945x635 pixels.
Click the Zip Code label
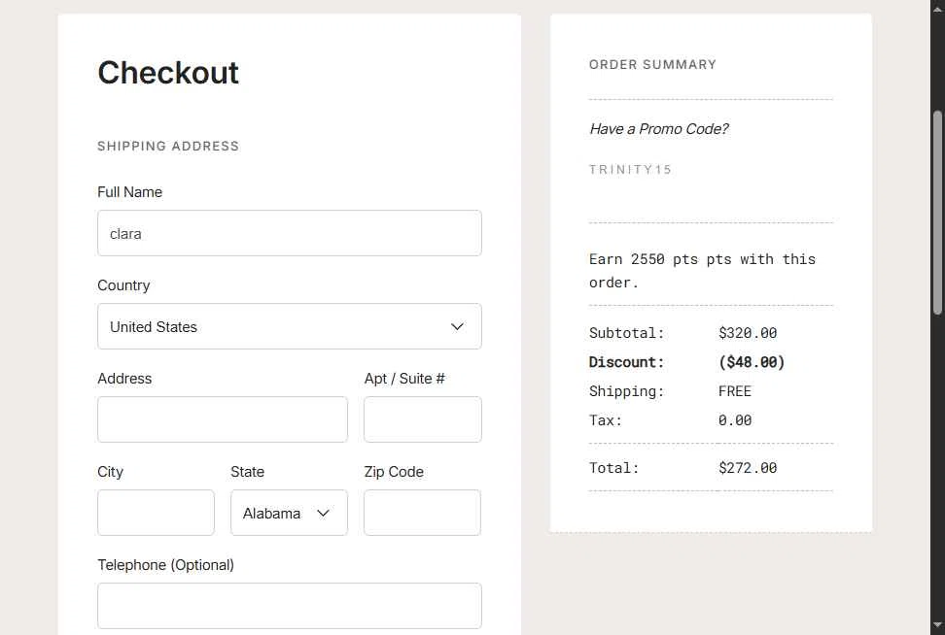pyautogui.click(x=394, y=472)
